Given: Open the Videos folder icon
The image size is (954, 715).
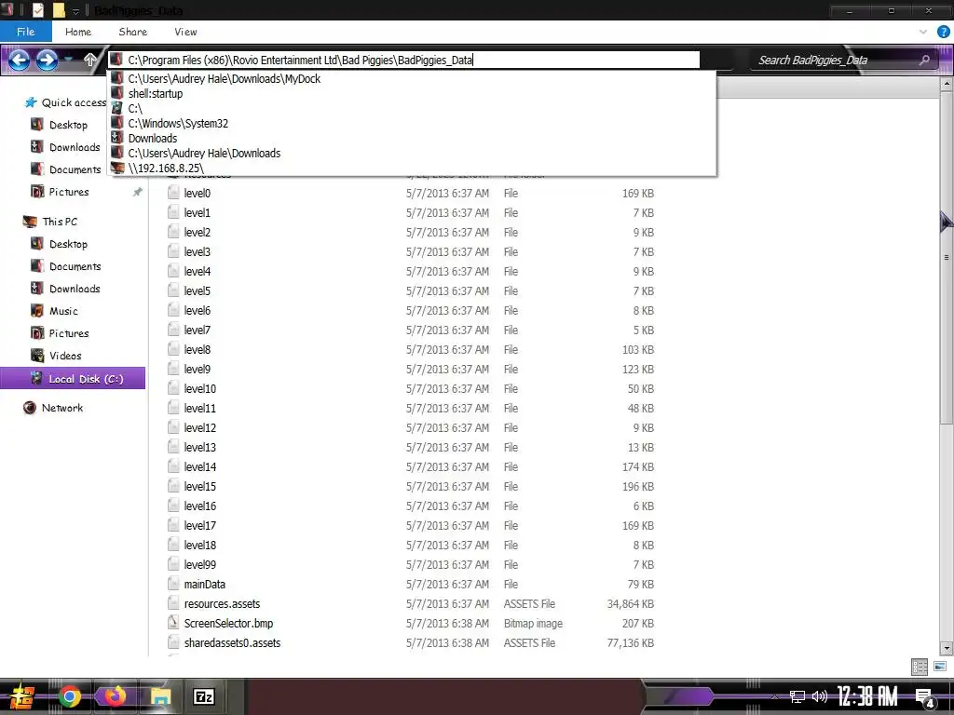Looking at the screenshot, I should click(x=37, y=356).
